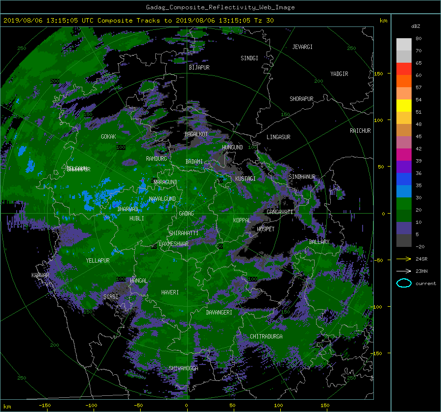Click the SHORAPUR city label
441x412 pixels.
[301, 98]
